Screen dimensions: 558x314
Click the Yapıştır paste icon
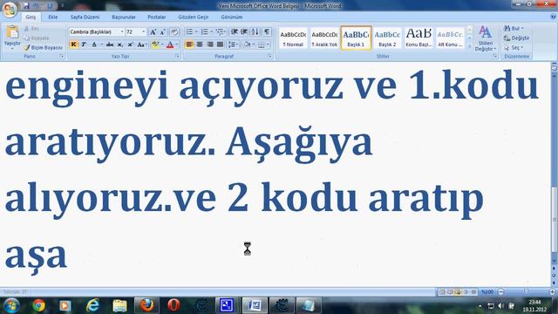pyautogui.click(x=12, y=33)
